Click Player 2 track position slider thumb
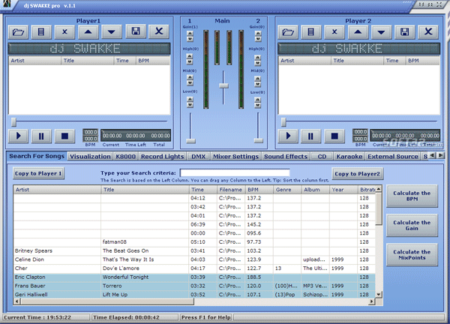The width and height of the screenshot is (450, 324). 283,121
